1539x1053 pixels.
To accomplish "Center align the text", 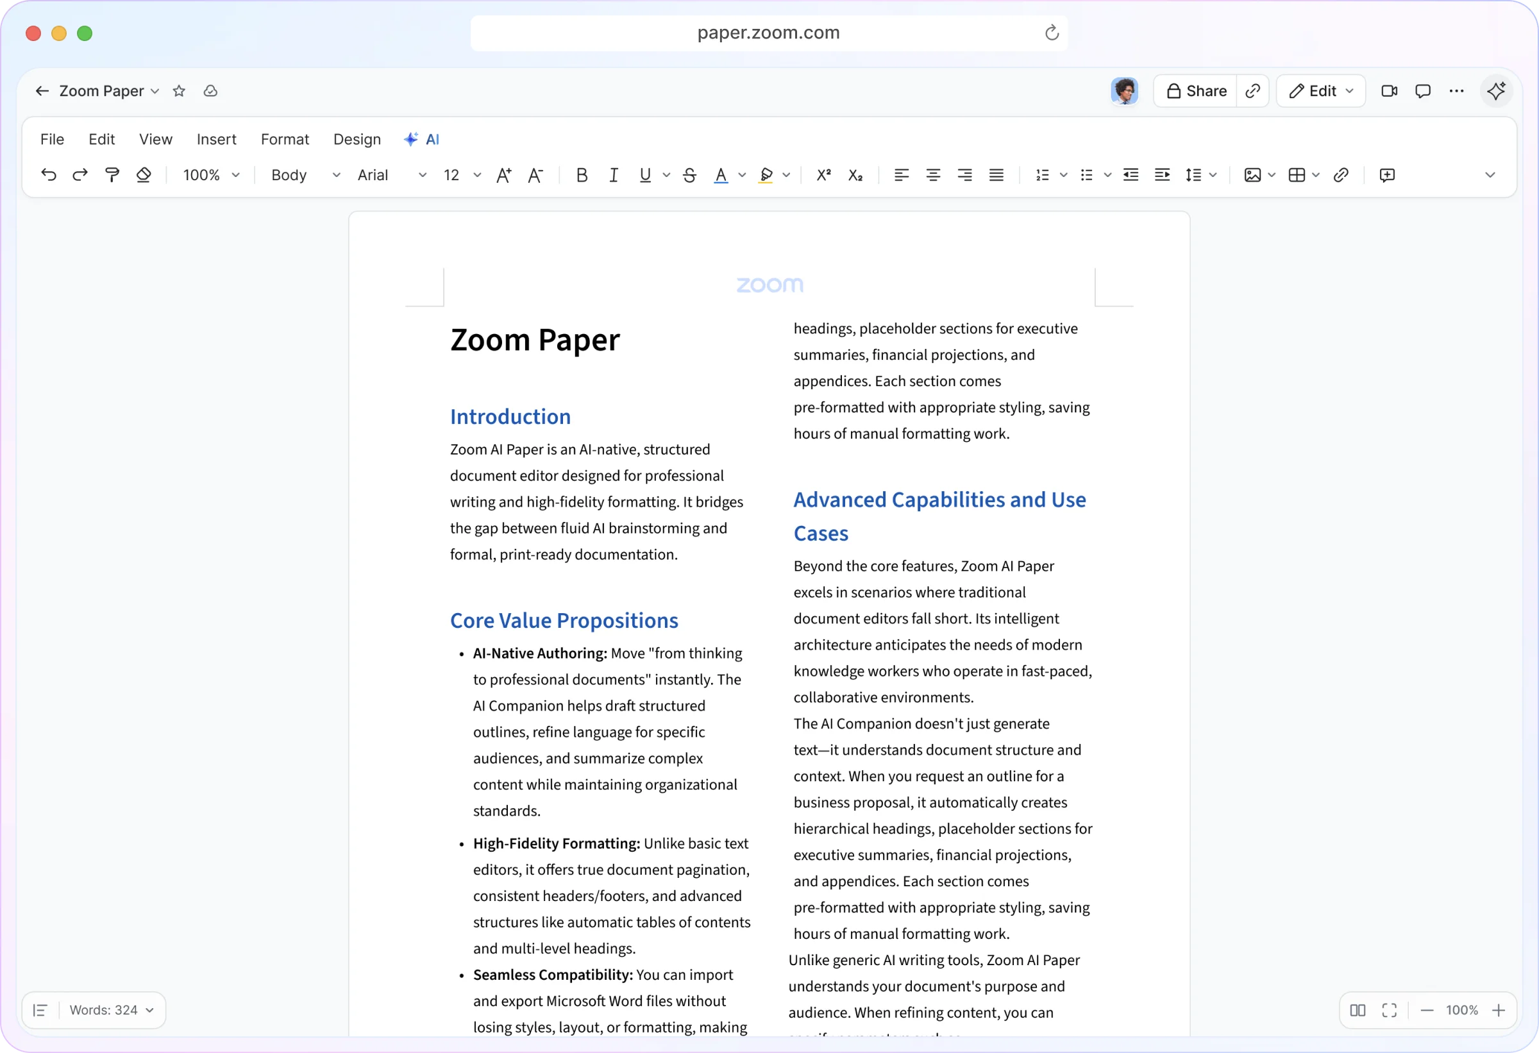I will (933, 175).
